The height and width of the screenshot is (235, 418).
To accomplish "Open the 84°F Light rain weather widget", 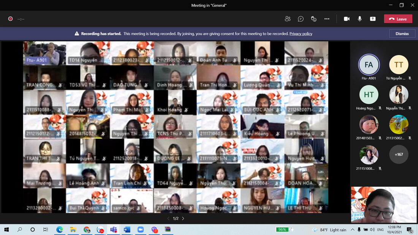I will pos(329,230).
